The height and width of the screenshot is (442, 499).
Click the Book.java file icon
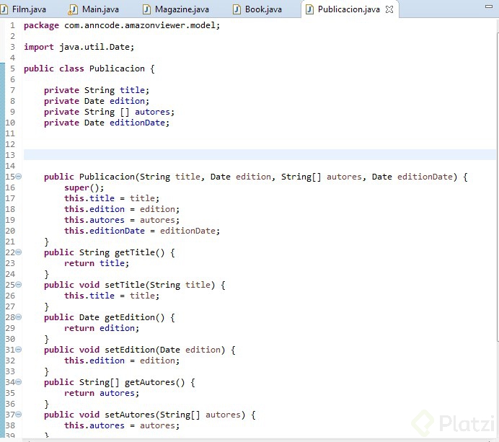237,9
